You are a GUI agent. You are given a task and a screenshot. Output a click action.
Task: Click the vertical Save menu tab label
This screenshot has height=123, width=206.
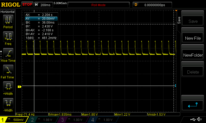pos(179,20)
